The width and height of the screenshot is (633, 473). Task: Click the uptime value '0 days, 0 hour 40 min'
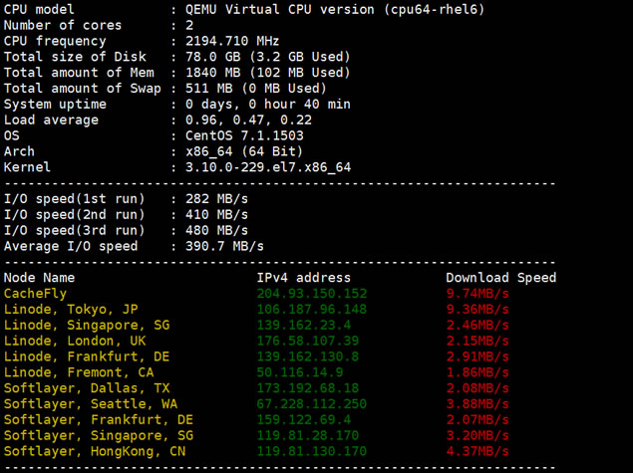[x=267, y=104]
